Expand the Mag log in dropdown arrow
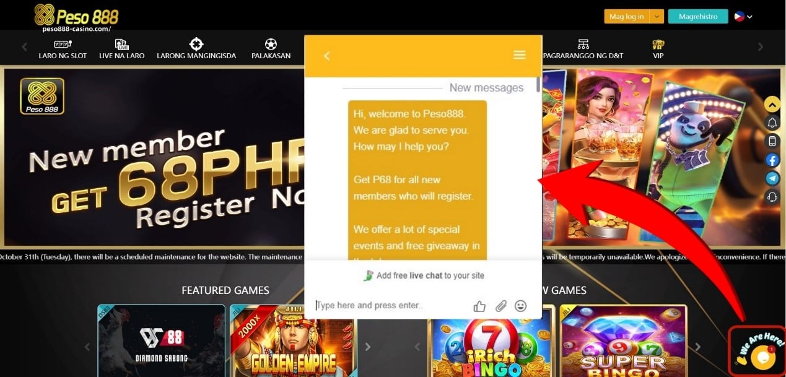This screenshot has width=786, height=377. (657, 17)
